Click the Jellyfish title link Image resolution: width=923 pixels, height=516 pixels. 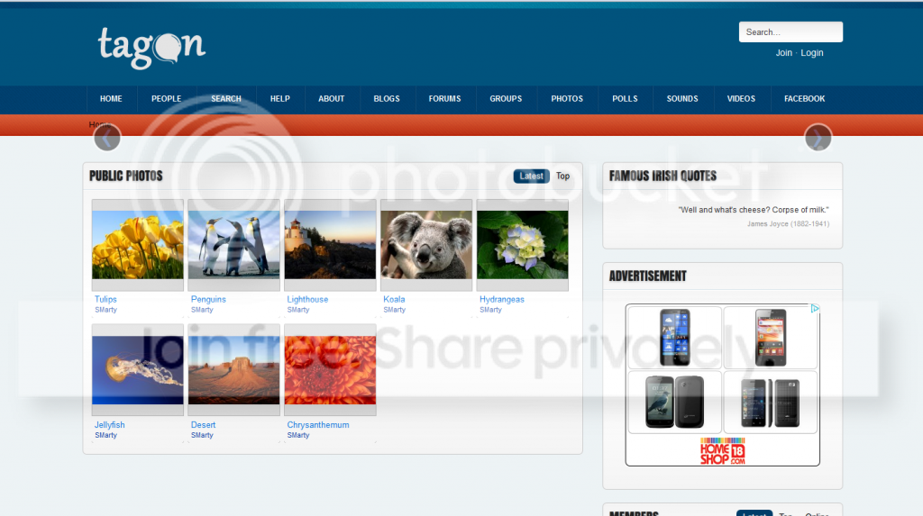tap(109, 425)
